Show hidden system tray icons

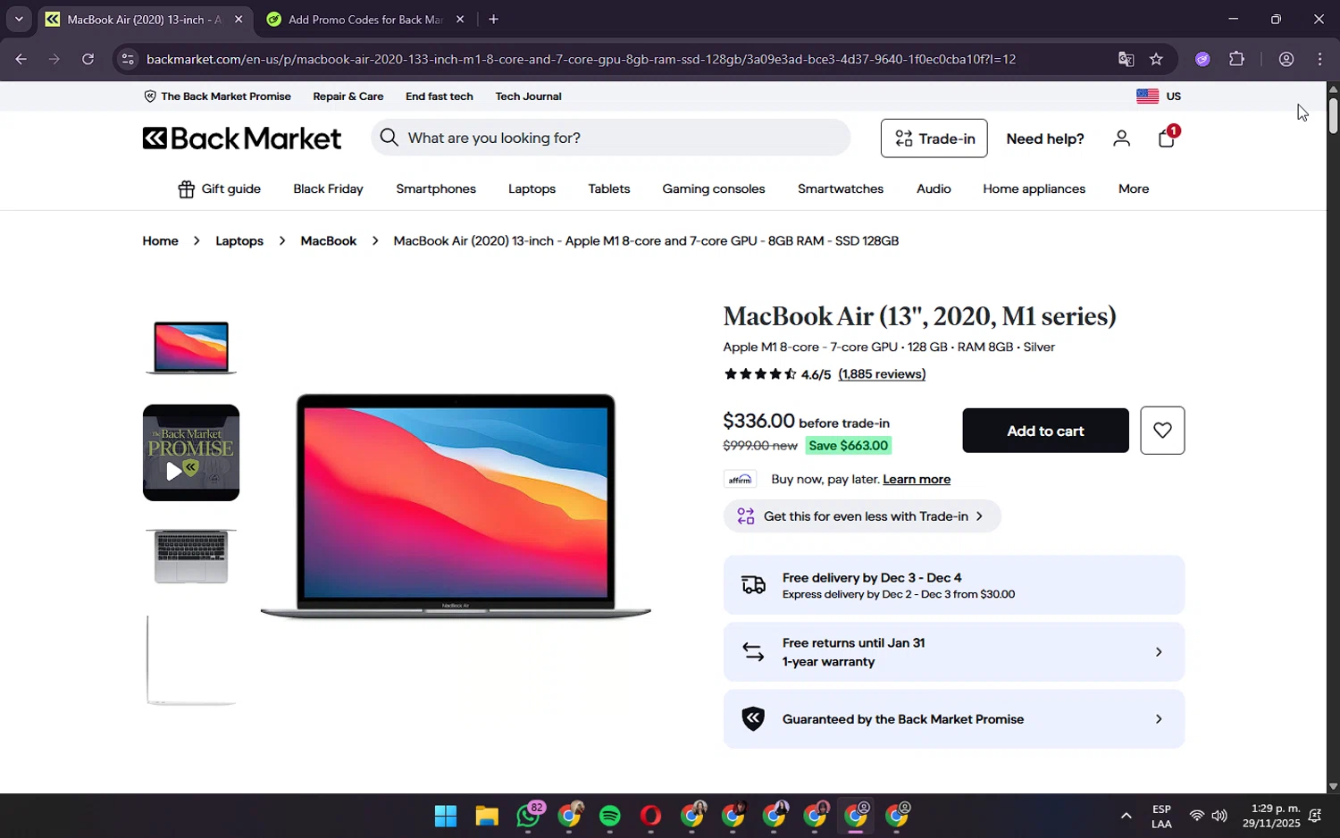point(1126,816)
